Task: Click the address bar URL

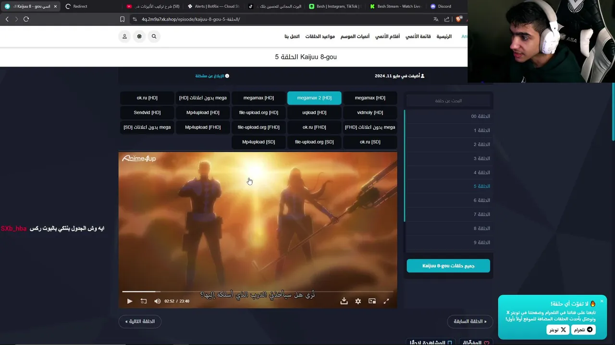Action: 191,19
